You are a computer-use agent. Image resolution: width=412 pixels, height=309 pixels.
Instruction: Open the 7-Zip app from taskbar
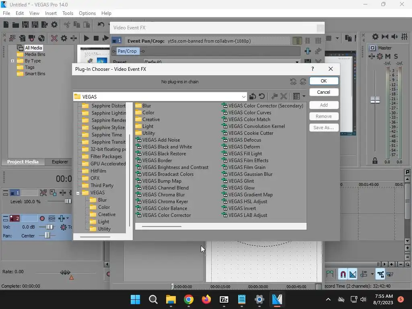224,299
